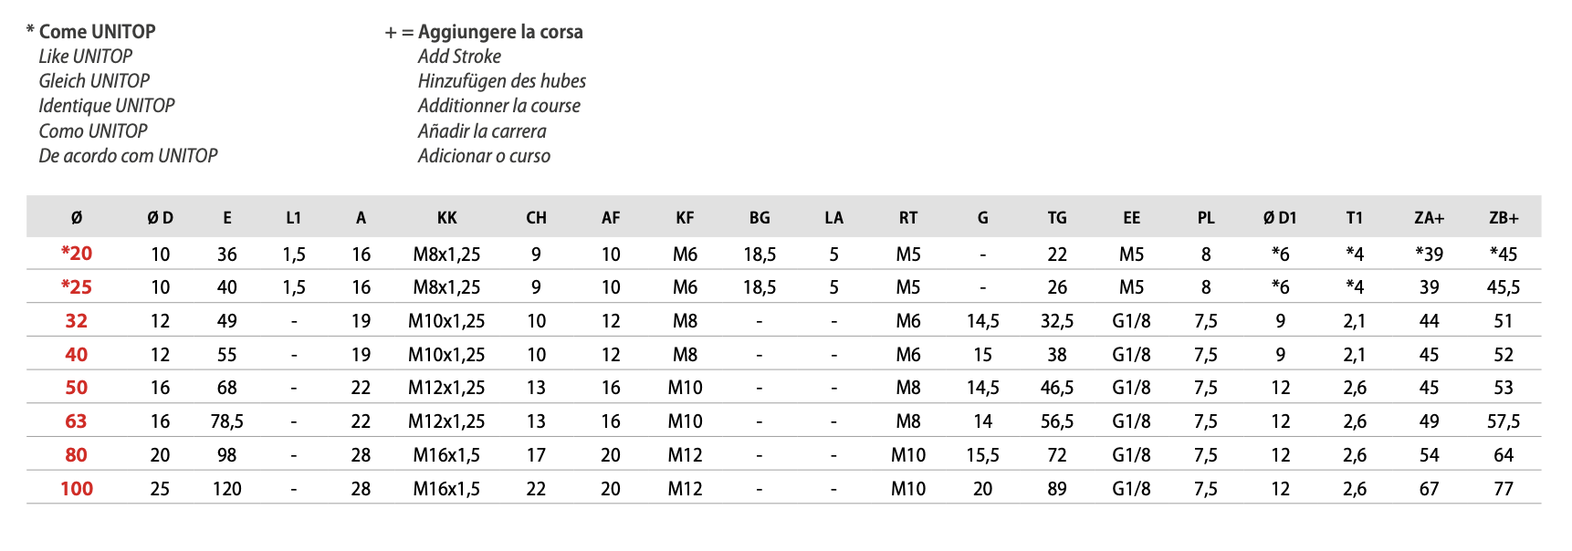Click the Ø D1 column header

(1280, 218)
